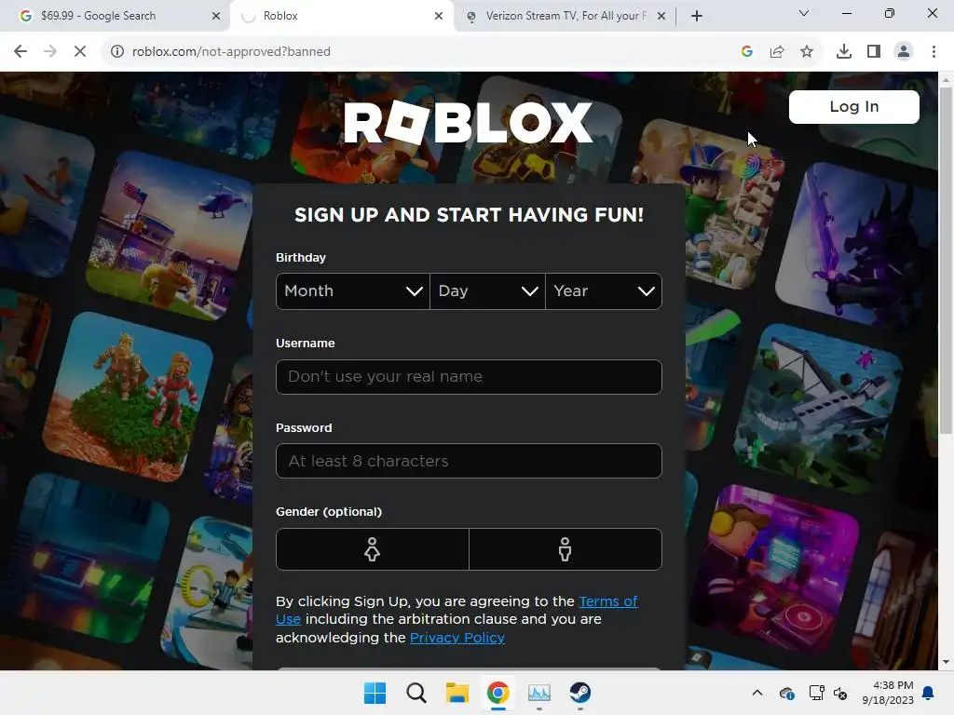Open File Explorer from the taskbar

457,693
